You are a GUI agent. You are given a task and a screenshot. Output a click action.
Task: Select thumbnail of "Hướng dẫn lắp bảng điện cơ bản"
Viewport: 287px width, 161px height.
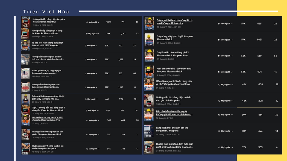[x=149, y=101]
